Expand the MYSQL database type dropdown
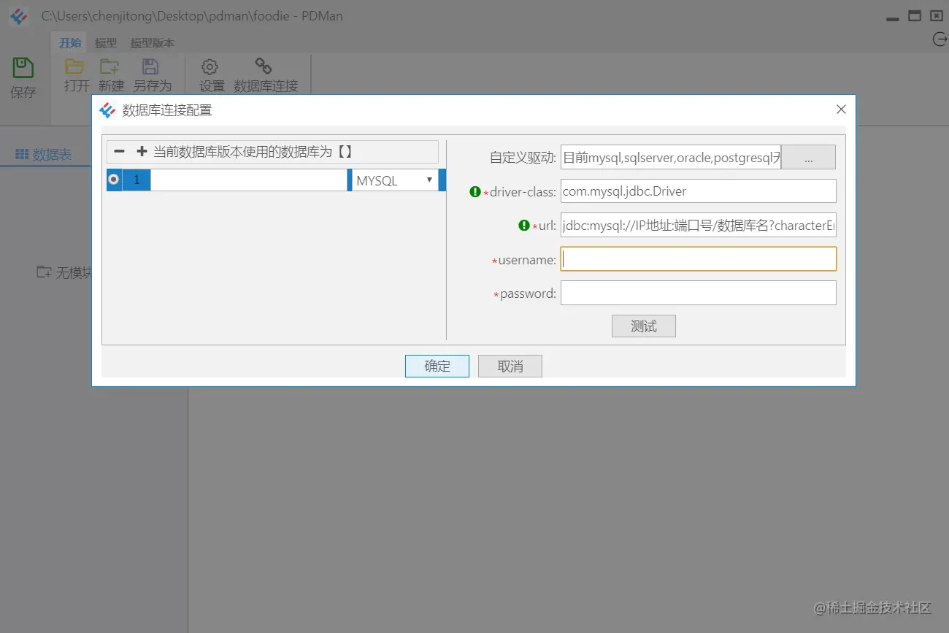The image size is (949, 633). (x=395, y=180)
